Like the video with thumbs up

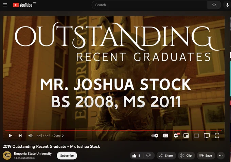[x=137, y=156]
